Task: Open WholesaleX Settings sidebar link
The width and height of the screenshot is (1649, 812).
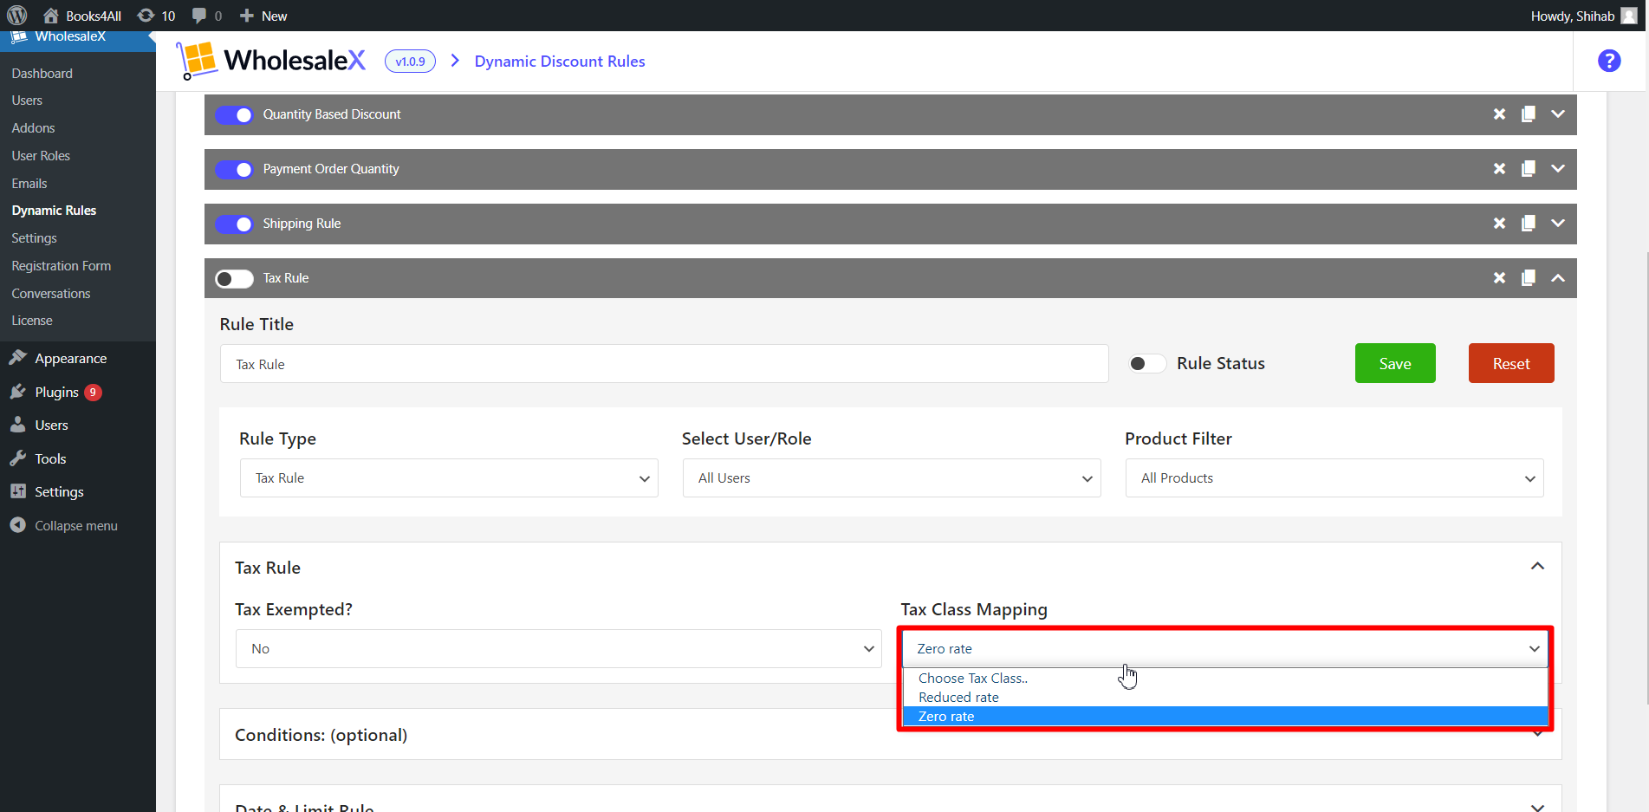Action: point(34,238)
